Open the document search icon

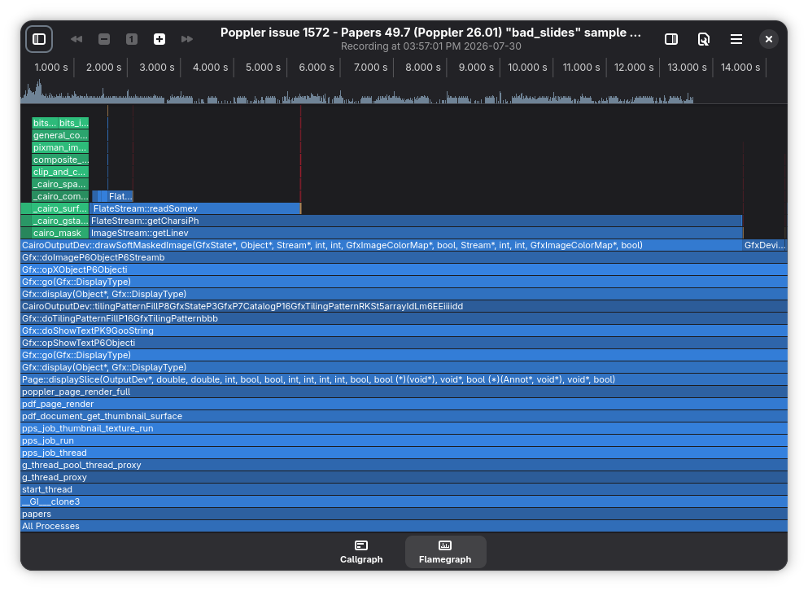point(703,39)
